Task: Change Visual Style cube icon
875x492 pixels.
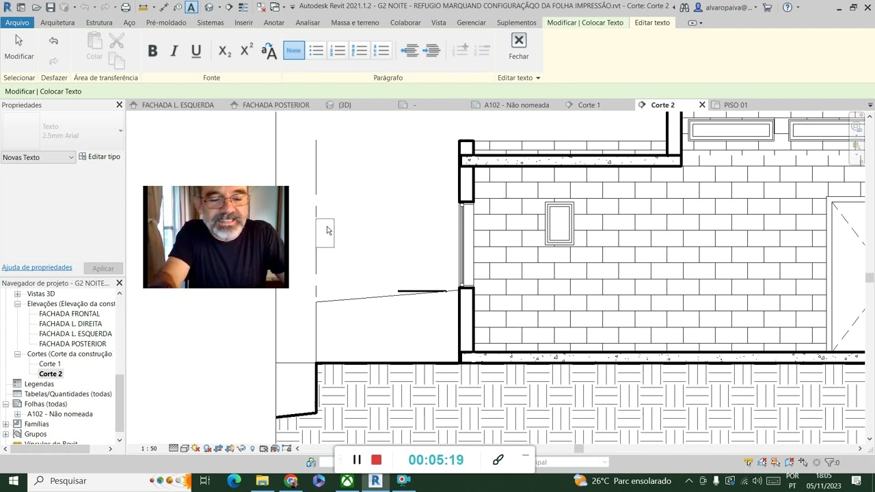Action: (x=185, y=448)
